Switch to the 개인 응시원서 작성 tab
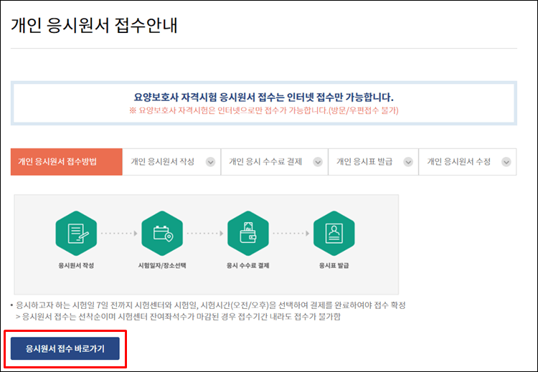Viewport: 538px width, 372px height. pyautogui.click(x=163, y=162)
